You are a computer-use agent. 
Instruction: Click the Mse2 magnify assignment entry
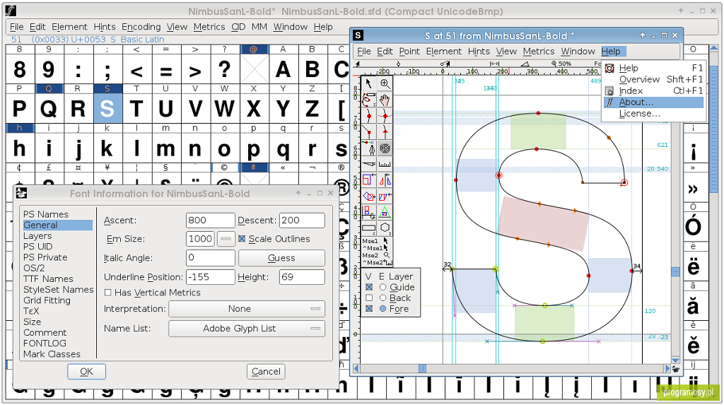click(x=376, y=255)
